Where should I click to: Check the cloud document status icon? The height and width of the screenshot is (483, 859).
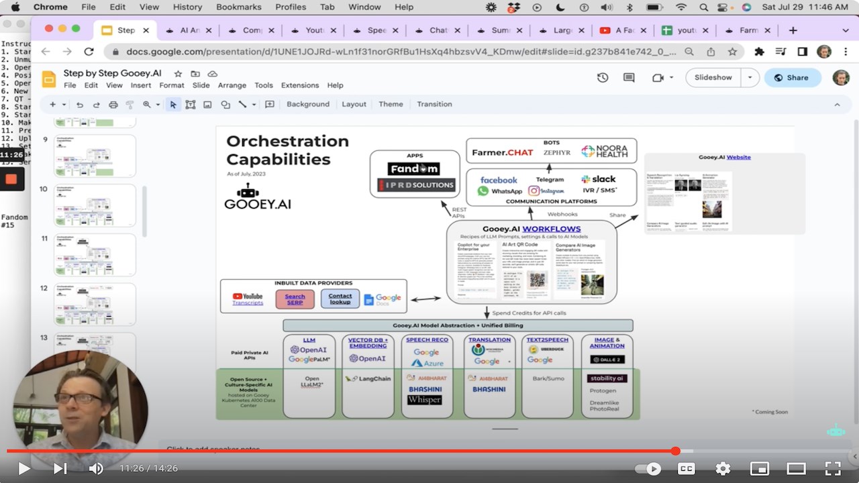pyautogui.click(x=213, y=74)
